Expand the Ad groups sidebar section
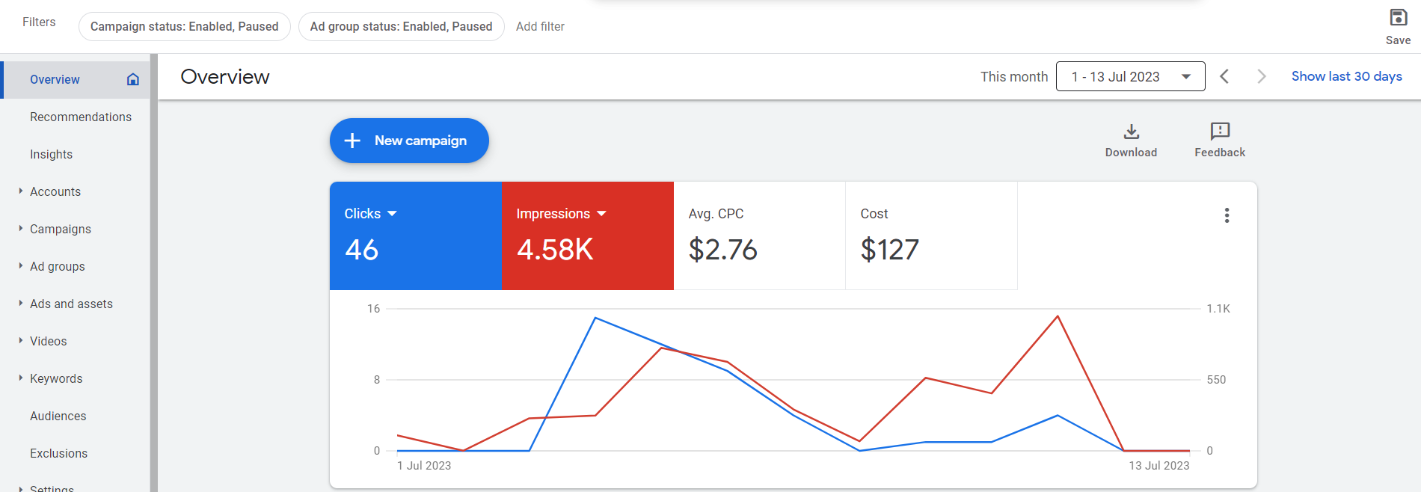 click(x=20, y=265)
